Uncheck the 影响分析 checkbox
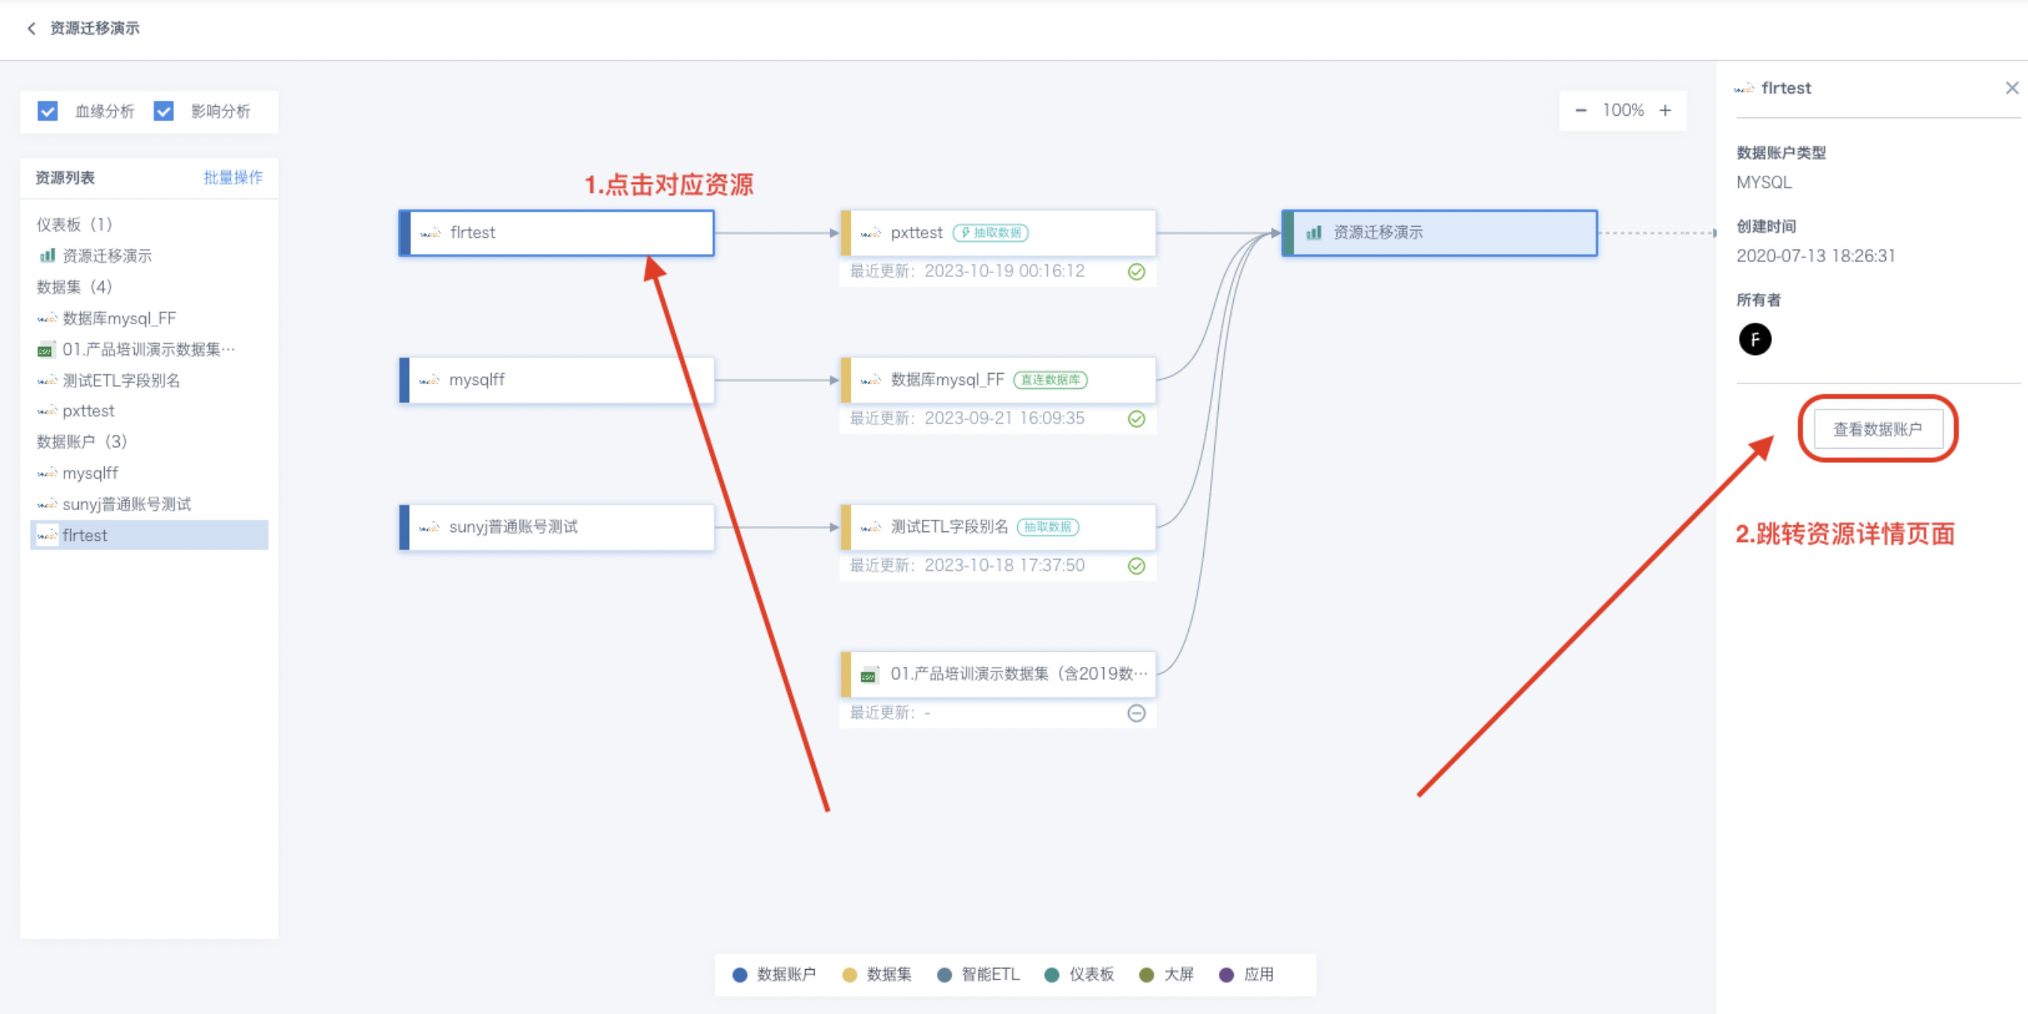 pyautogui.click(x=163, y=111)
